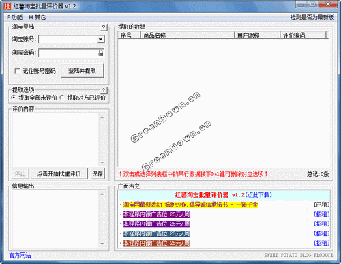This screenshot has width=341, height=264.
Task: Click up arrow of 信息输出 scrollbar
Action: tap(102, 194)
